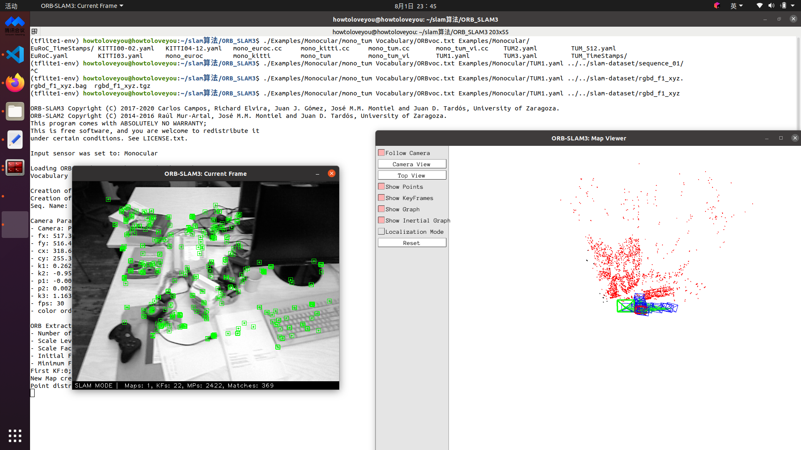Click the terminal new-tab split icon

pyautogui.click(x=35, y=32)
